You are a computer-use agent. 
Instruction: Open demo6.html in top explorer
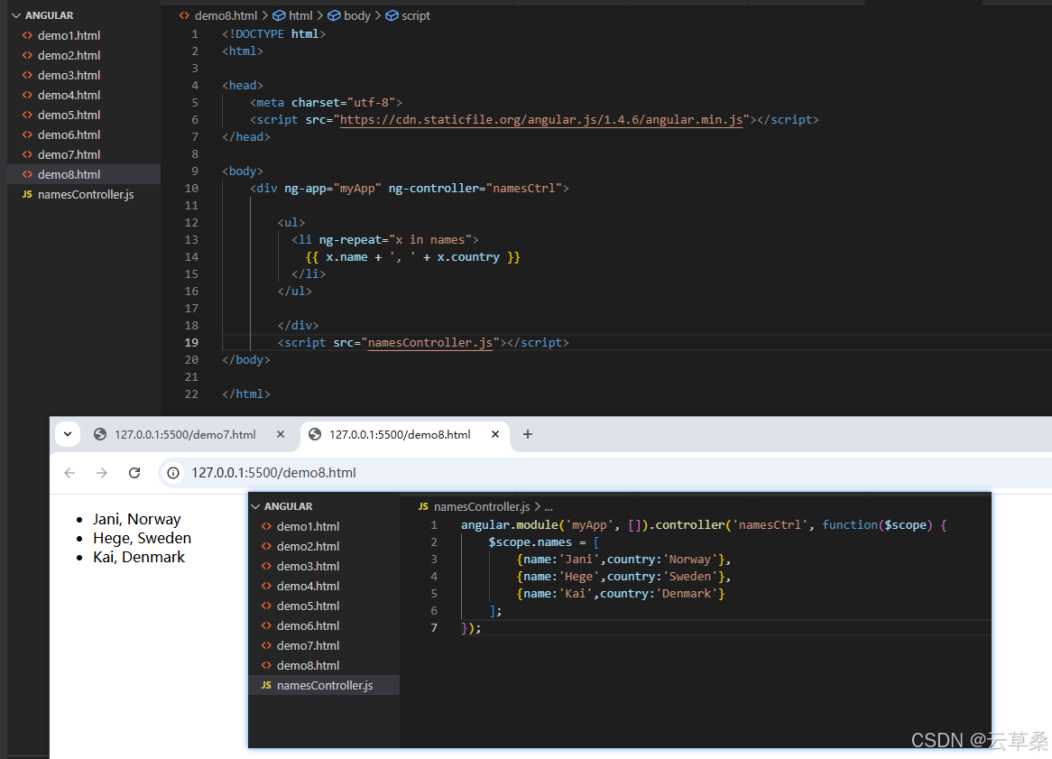coord(69,134)
